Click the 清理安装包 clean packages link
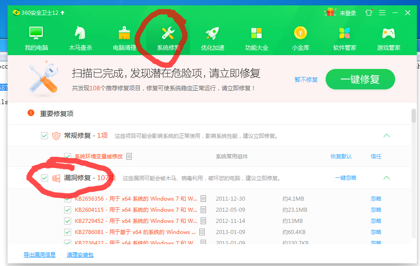The image size is (420, 266). (x=80, y=254)
